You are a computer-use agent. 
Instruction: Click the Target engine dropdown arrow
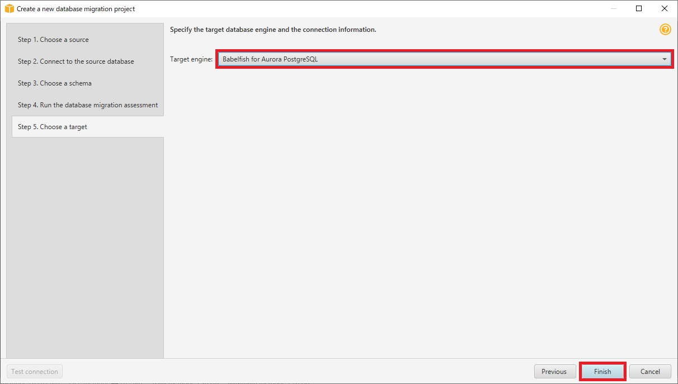tap(664, 59)
